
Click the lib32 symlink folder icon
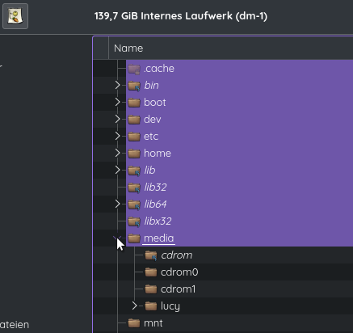tap(134, 188)
